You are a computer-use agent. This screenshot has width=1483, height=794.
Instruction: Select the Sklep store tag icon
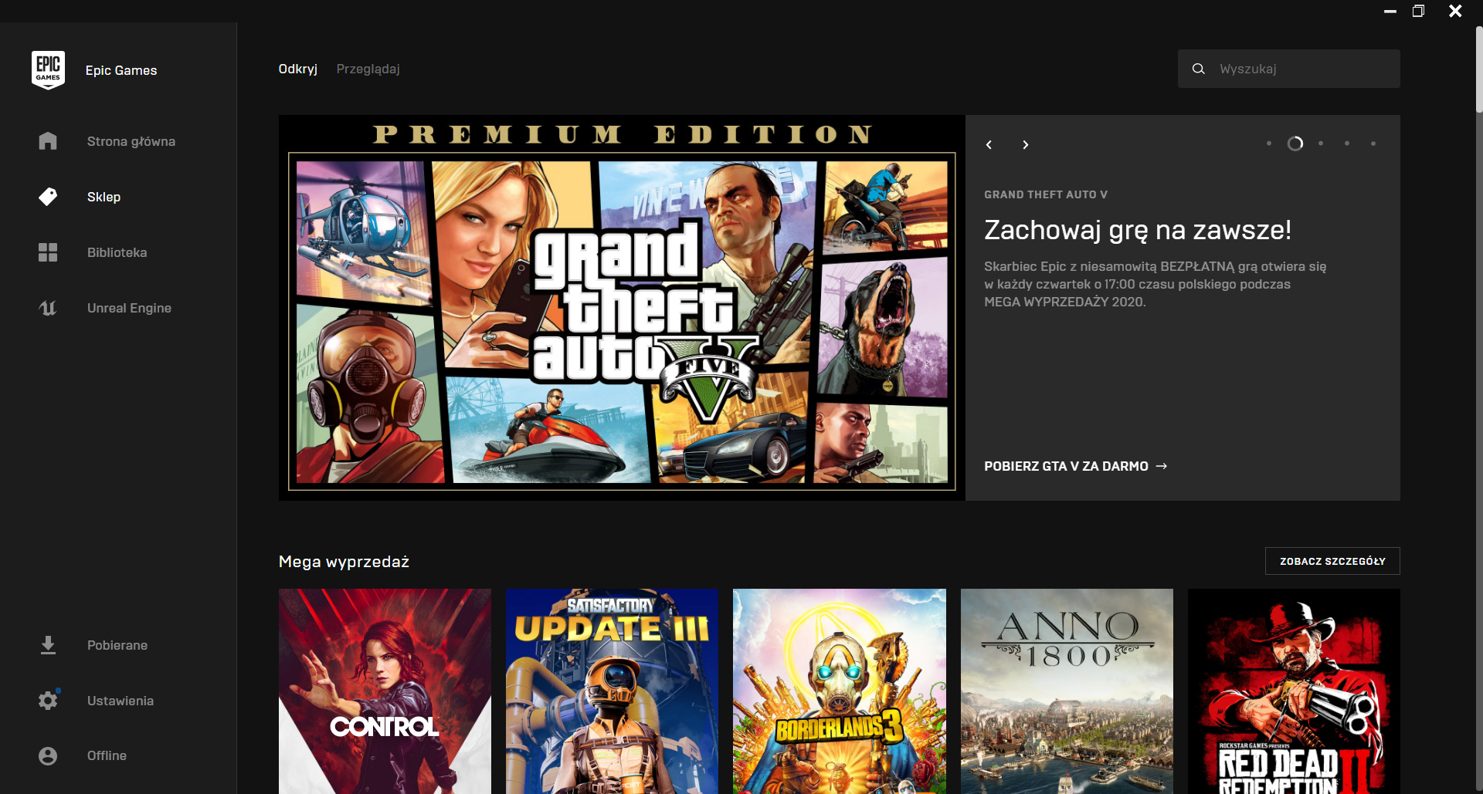click(48, 197)
